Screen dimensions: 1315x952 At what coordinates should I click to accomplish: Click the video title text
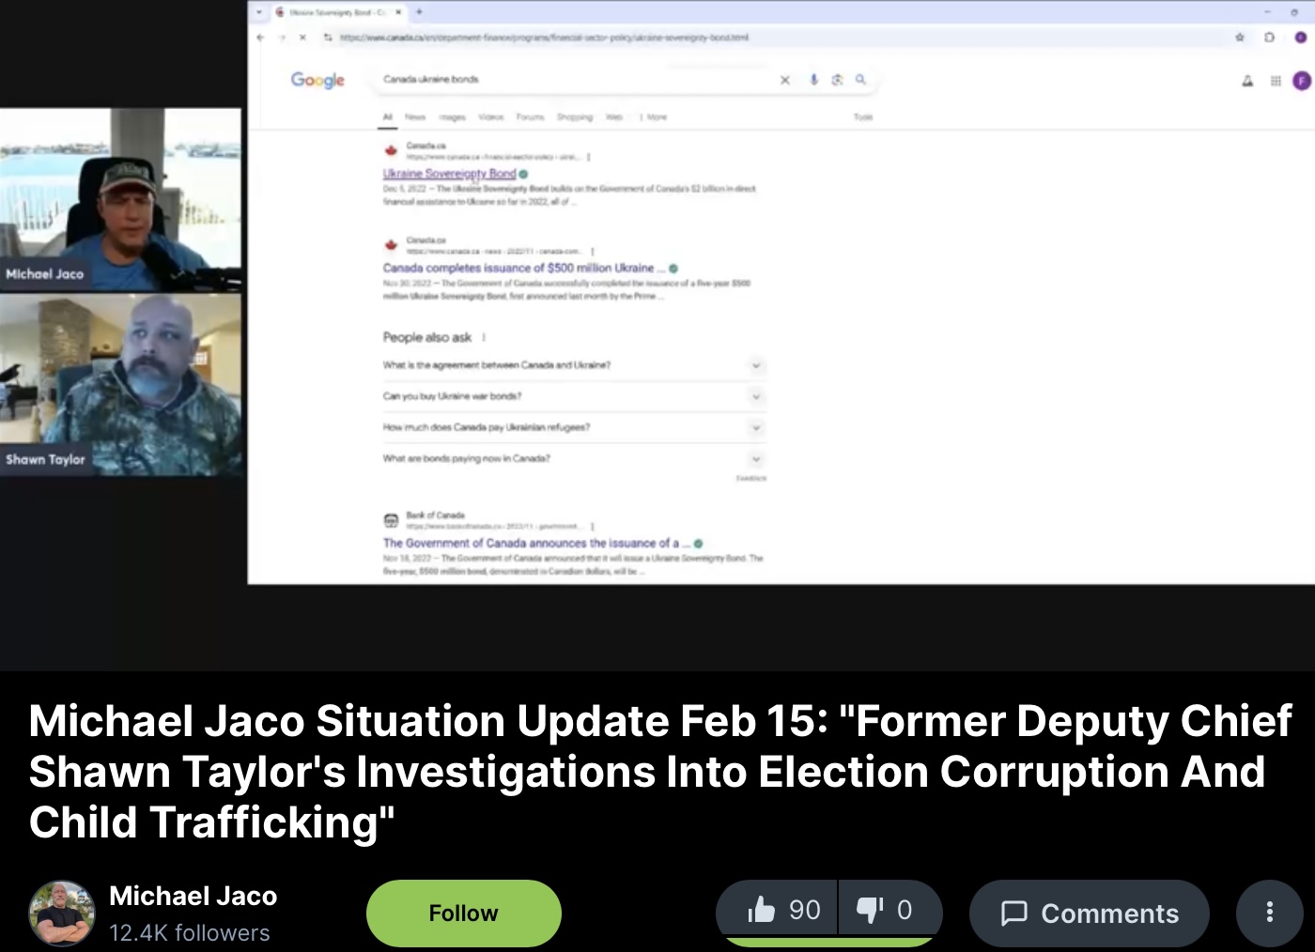click(660, 772)
